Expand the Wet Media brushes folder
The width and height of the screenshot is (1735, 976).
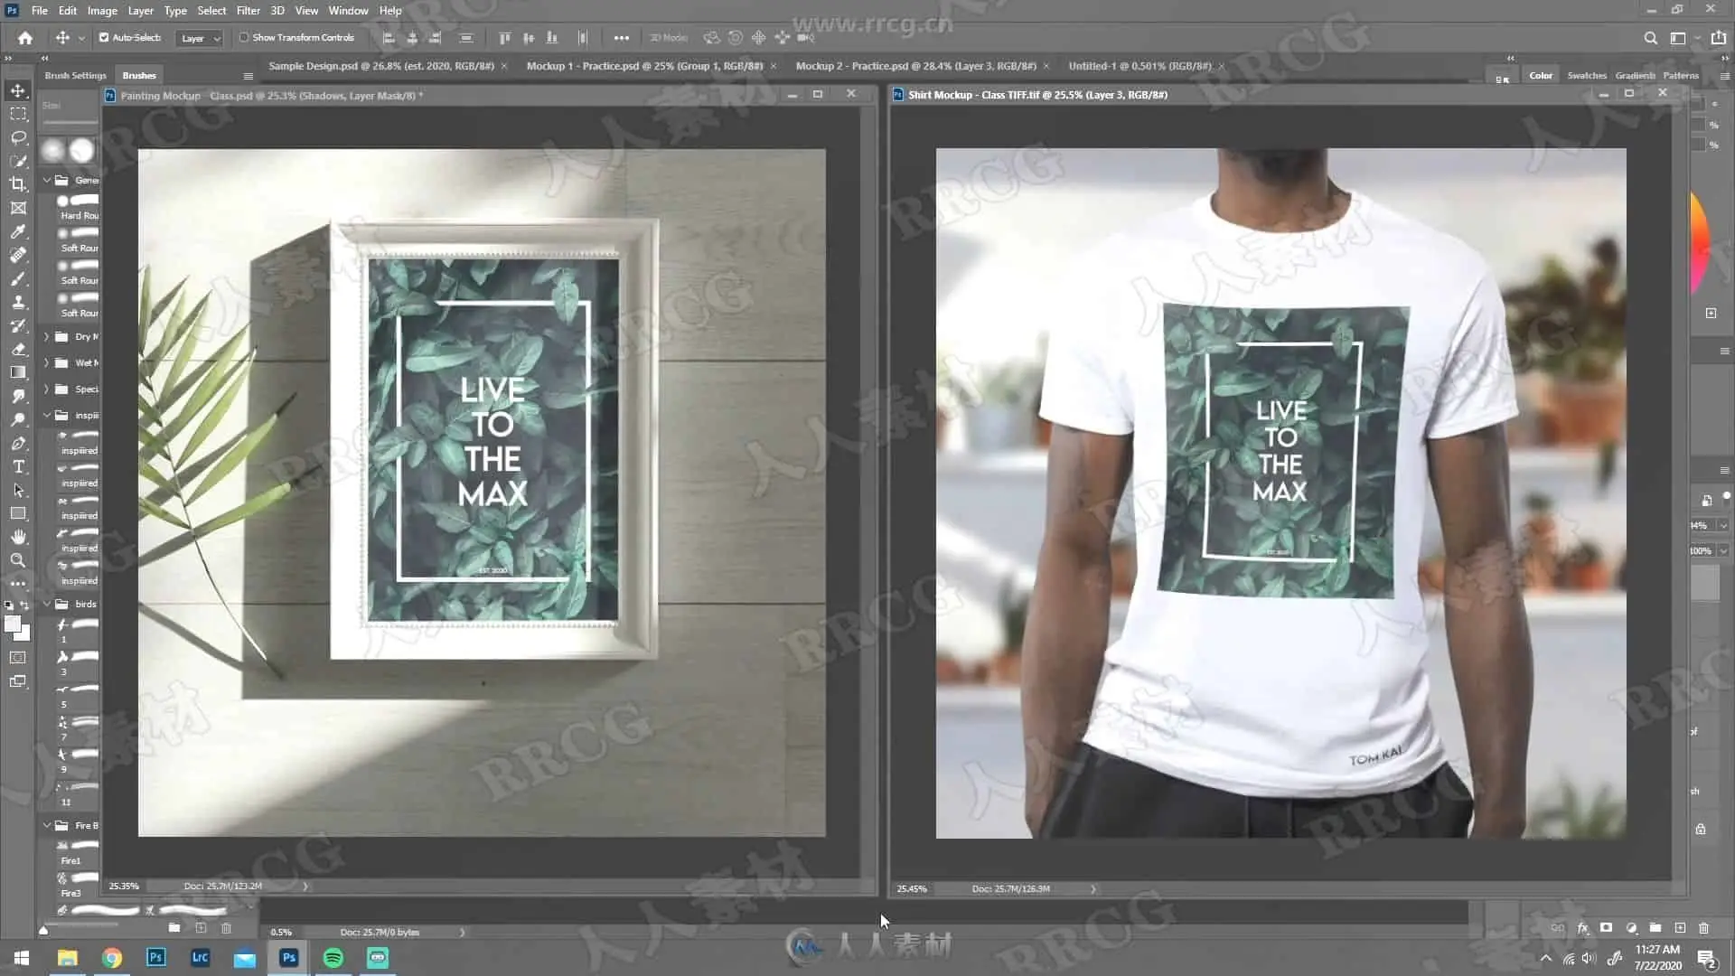pyautogui.click(x=46, y=363)
